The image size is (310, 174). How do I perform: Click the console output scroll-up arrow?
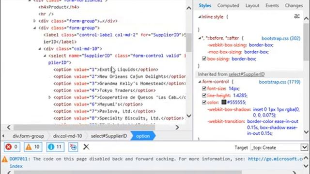[x=306, y=158]
